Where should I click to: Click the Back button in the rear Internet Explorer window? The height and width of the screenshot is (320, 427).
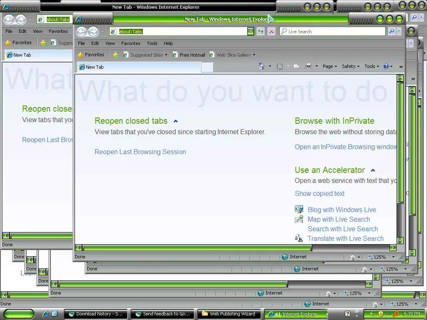pos(9,19)
